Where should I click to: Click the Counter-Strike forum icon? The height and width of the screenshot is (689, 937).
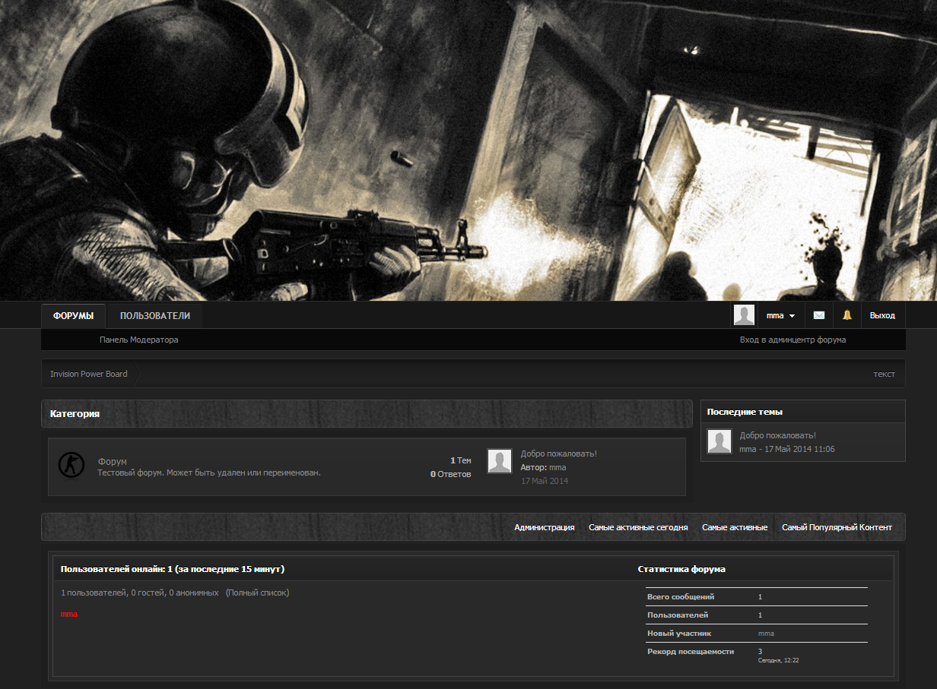coord(71,466)
